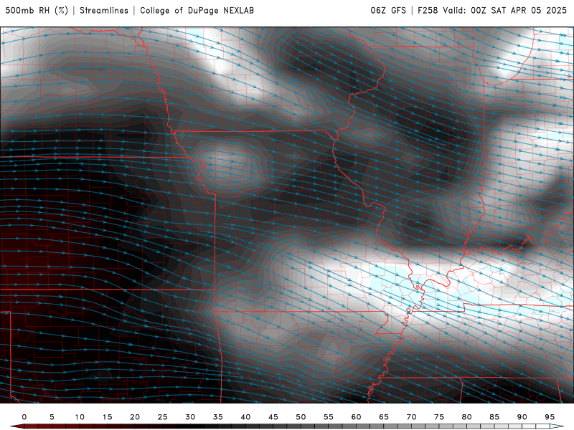This screenshot has width=574, height=430.
Task: Click the '35' color scale label
Action: point(218,417)
